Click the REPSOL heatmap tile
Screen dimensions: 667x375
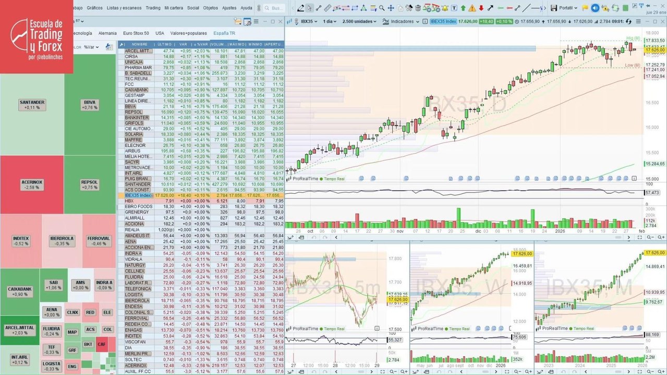[x=90, y=184]
